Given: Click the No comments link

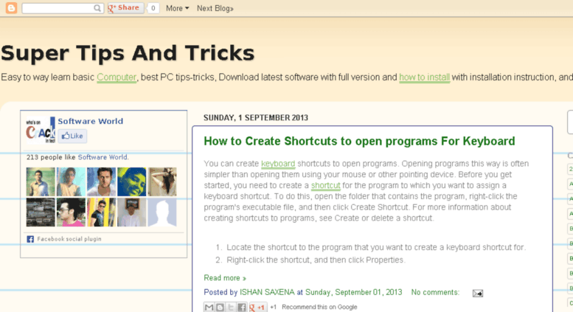Looking at the screenshot, I should [434, 292].
